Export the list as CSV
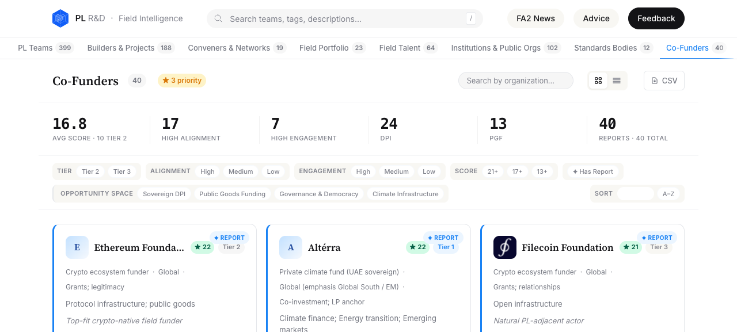Screen dimensions: 737x332 664,81
